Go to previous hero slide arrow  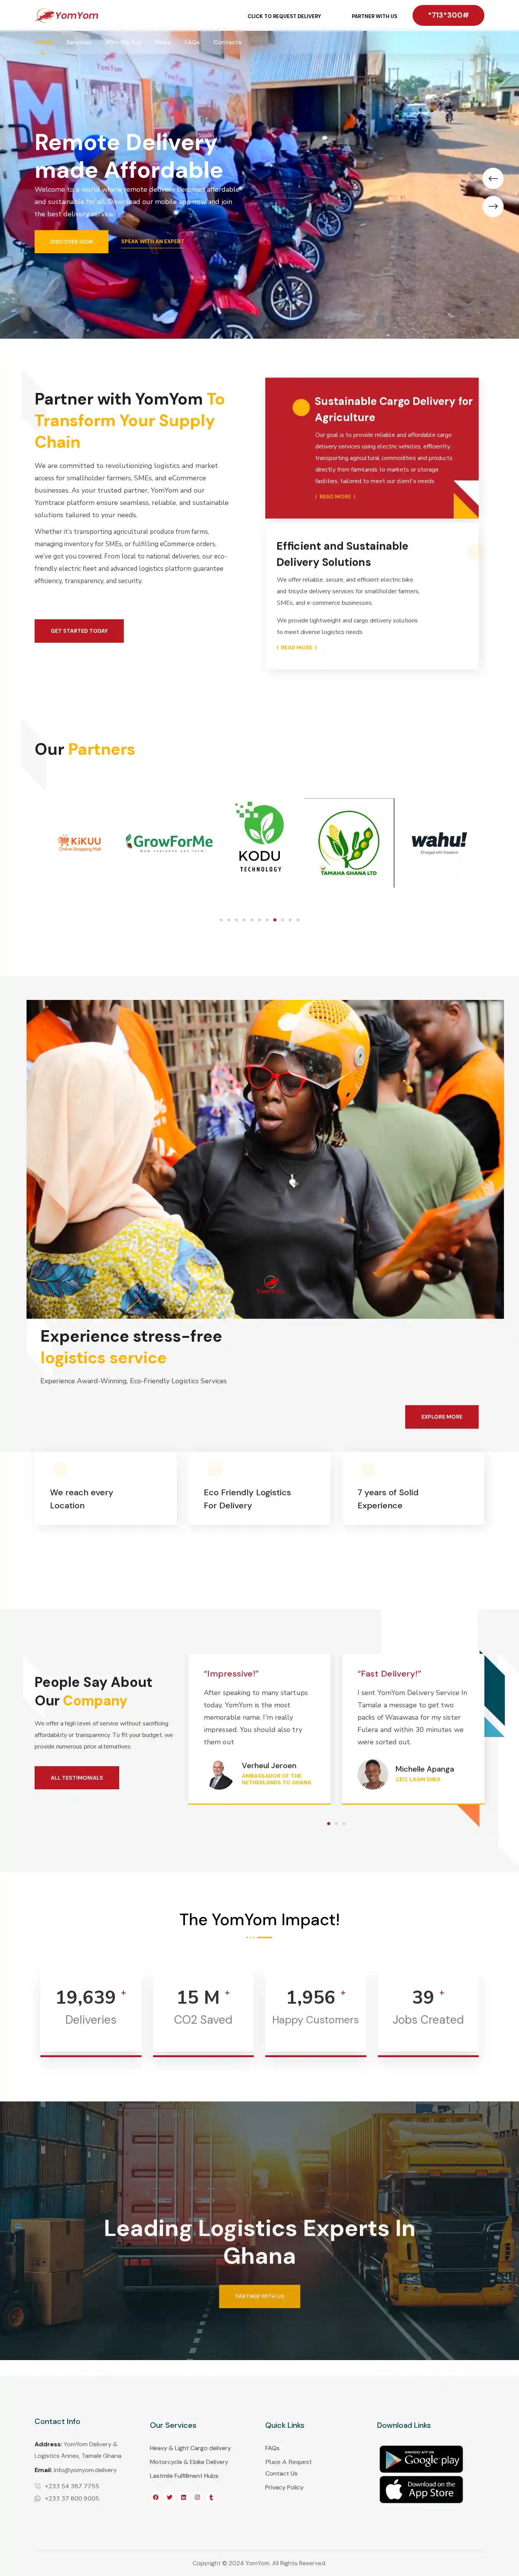coord(492,178)
